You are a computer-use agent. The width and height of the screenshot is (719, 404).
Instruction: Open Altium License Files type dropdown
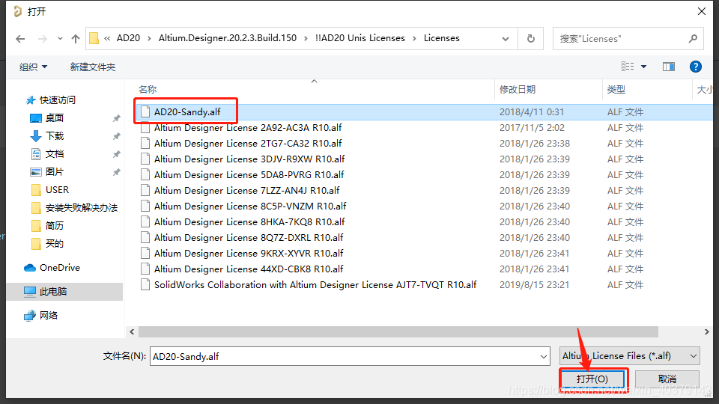630,356
